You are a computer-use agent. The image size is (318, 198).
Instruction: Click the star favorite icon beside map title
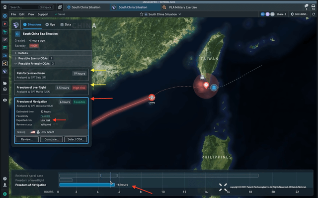click(142, 14)
